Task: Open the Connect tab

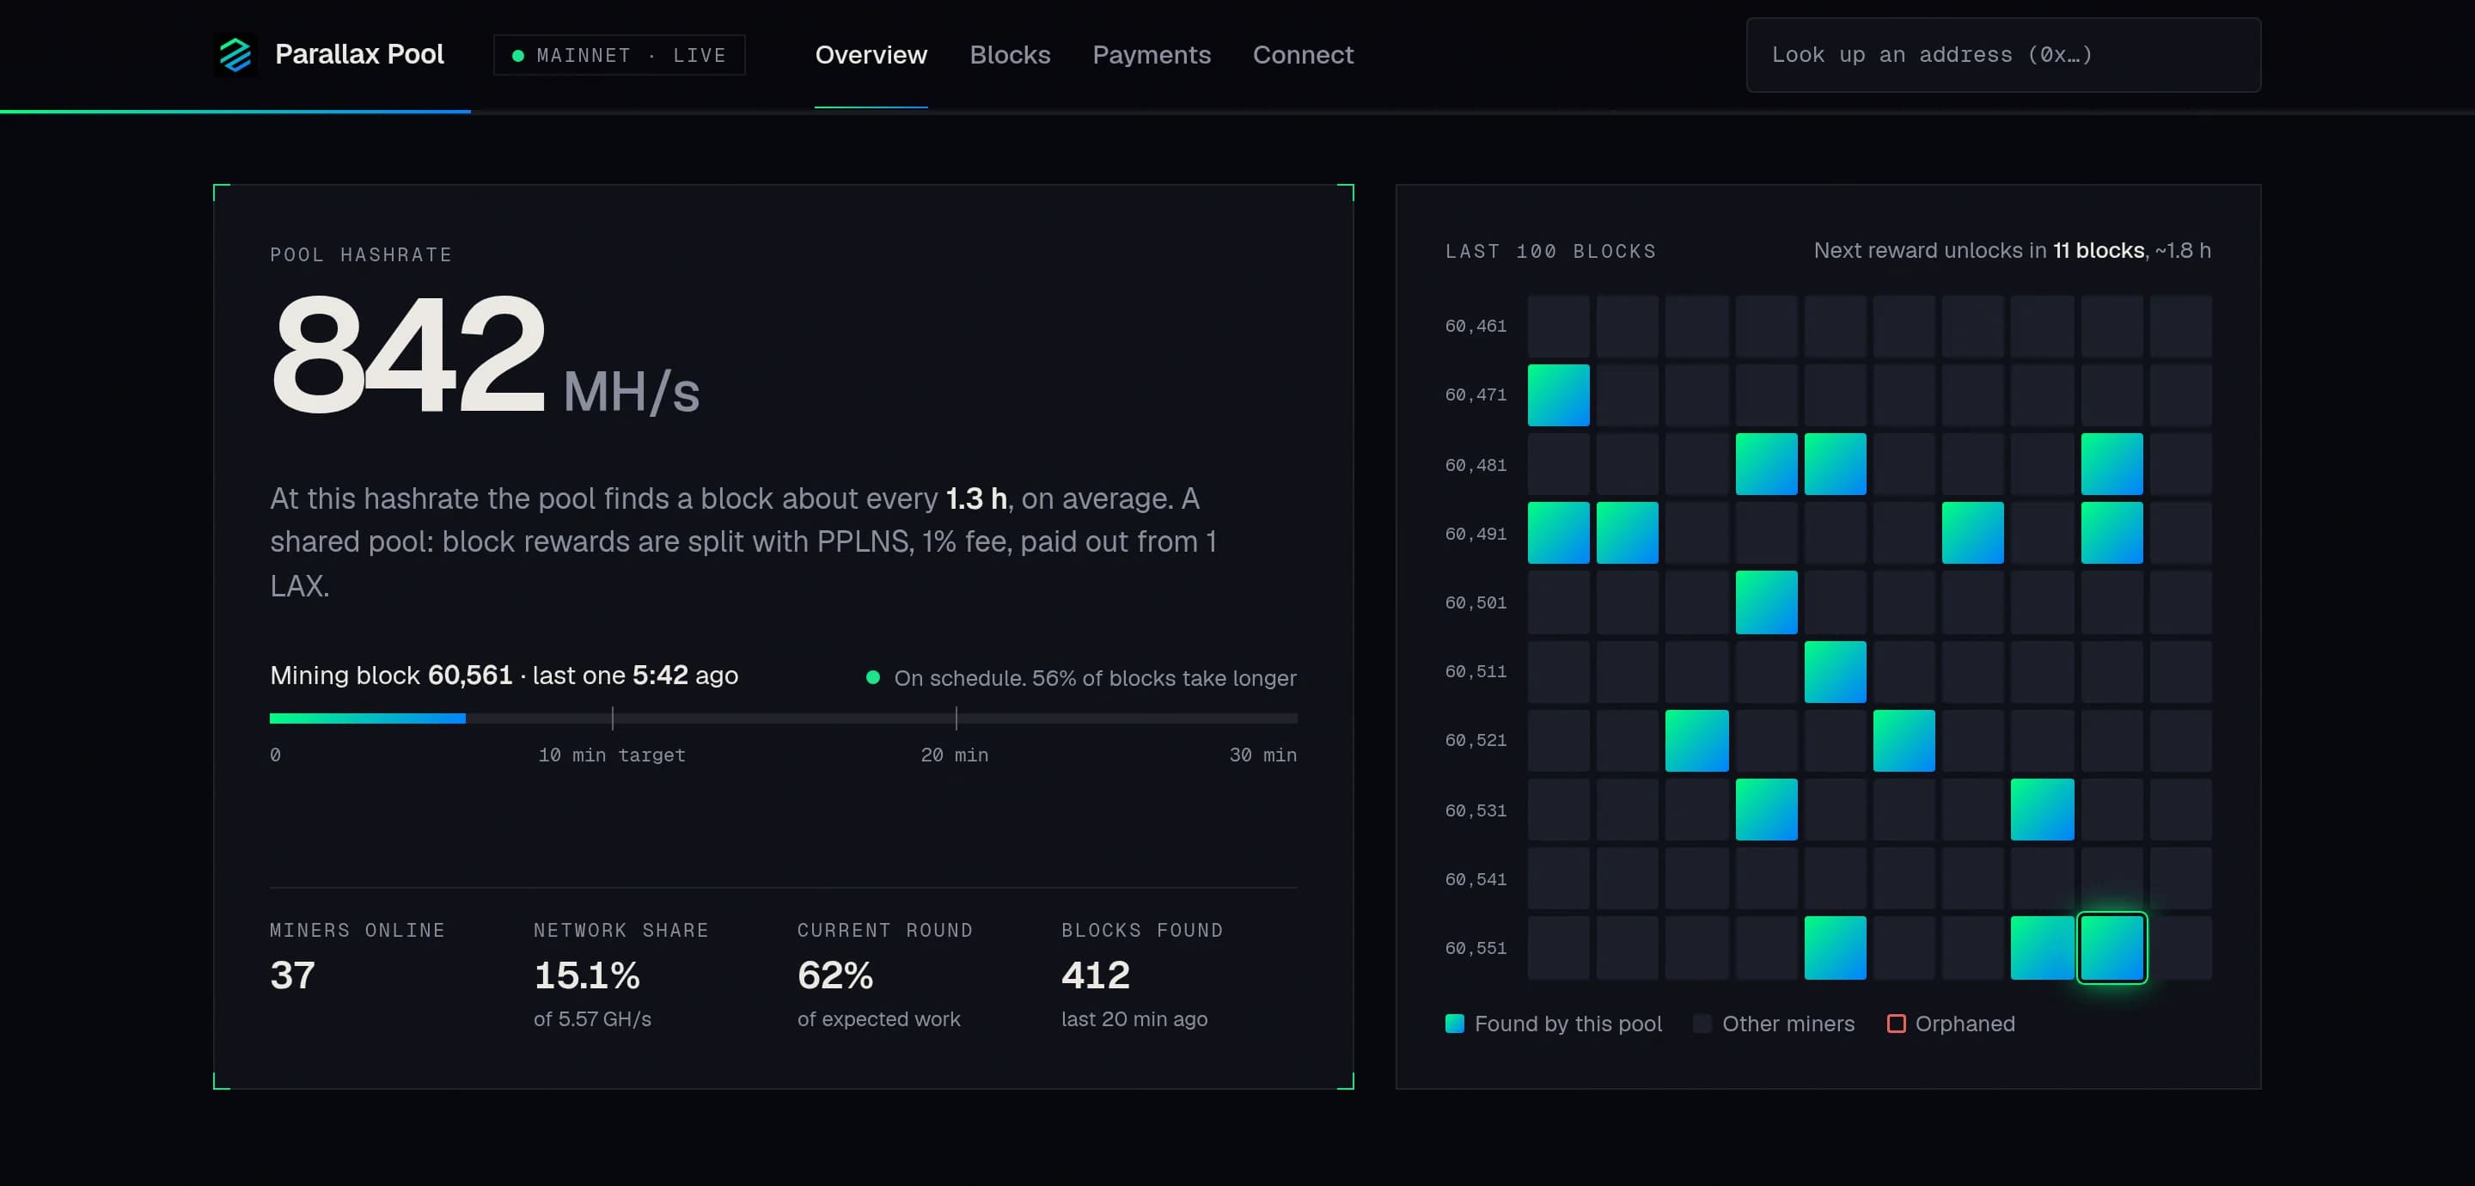Action: 1303,55
